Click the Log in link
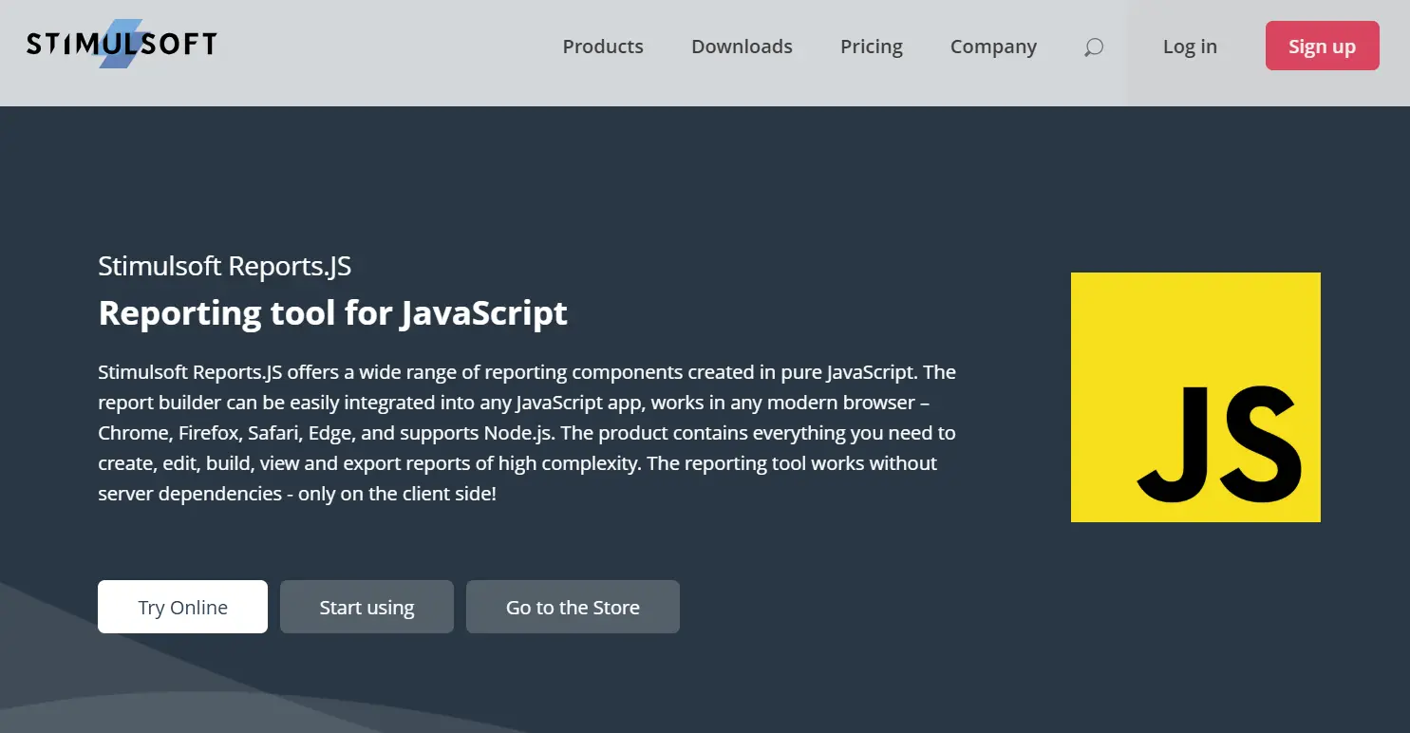This screenshot has width=1410, height=733. tap(1190, 46)
